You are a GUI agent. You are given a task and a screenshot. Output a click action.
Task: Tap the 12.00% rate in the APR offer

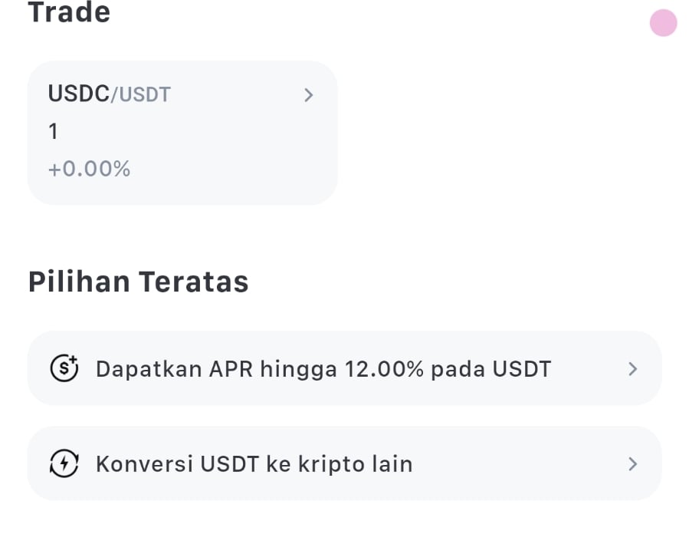(x=384, y=369)
